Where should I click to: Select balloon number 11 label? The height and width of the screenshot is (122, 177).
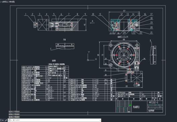(100, 14)
